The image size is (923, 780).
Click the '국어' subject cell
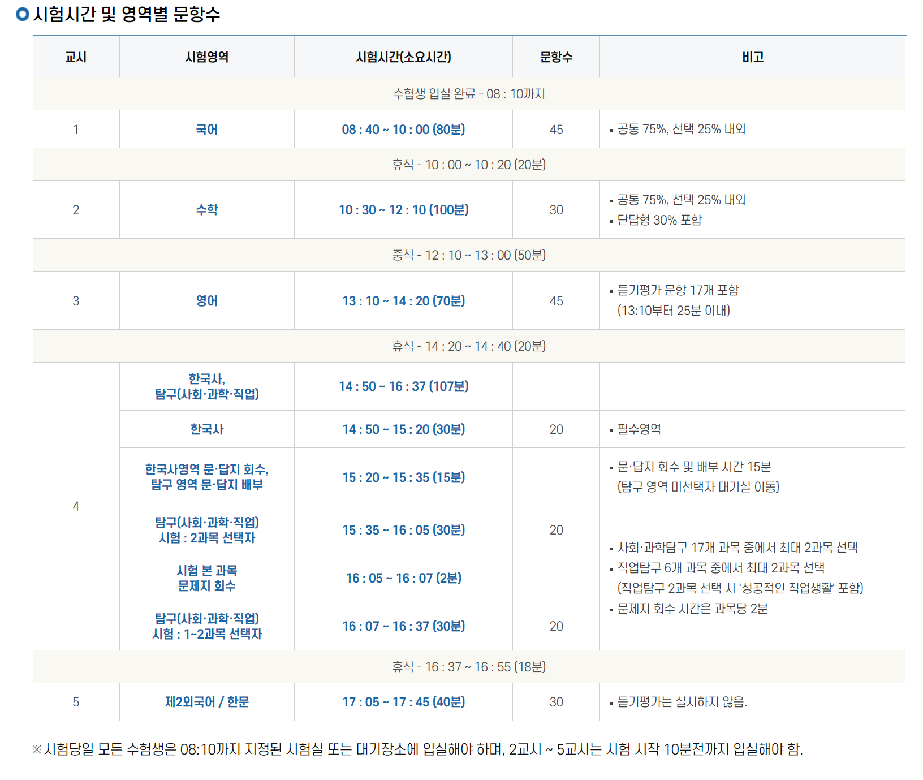[207, 130]
